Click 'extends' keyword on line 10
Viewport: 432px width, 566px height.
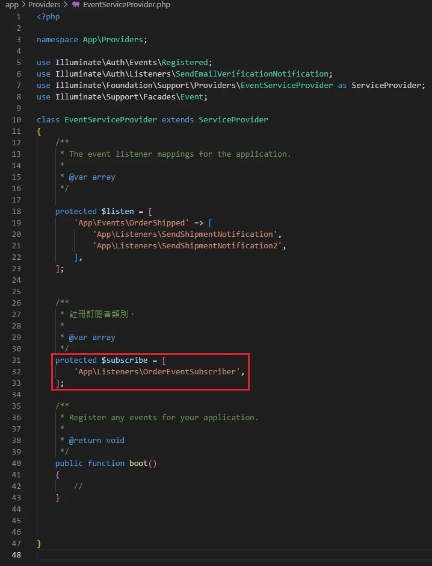177,119
